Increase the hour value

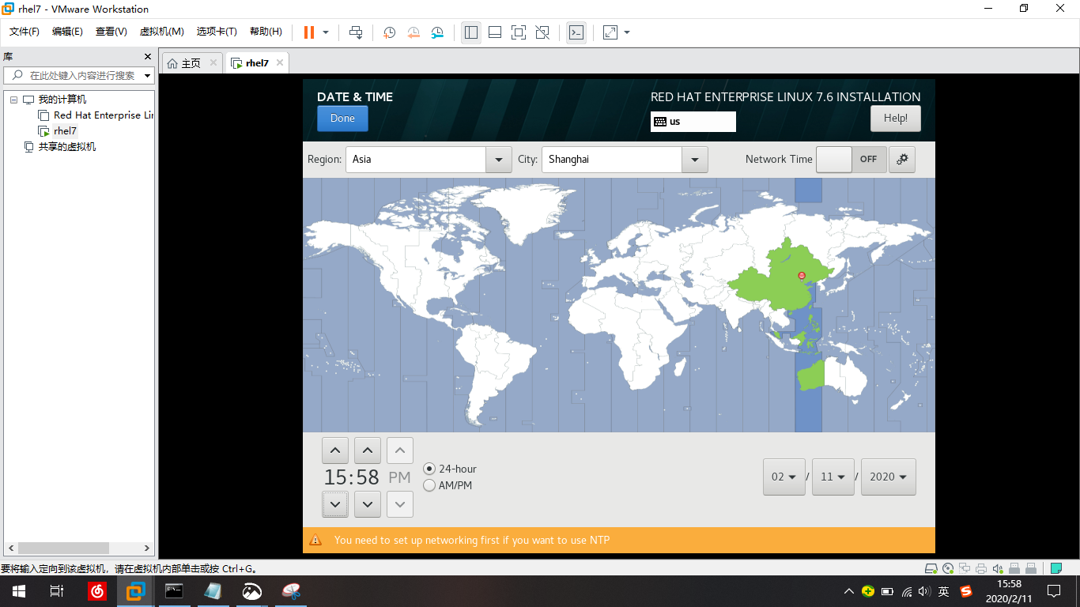tap(335, 451)
